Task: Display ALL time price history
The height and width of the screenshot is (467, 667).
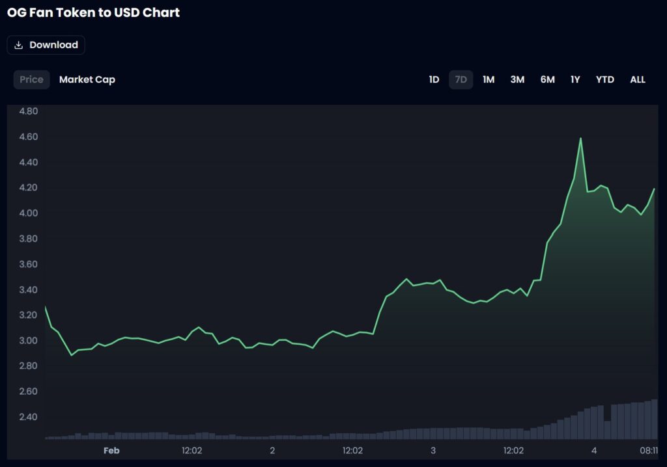Action: [x=638, y=79]
